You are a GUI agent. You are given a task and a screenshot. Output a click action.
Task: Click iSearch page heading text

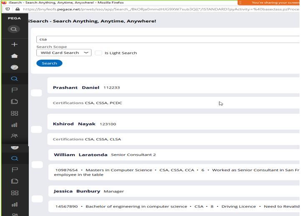coord(92,21)
